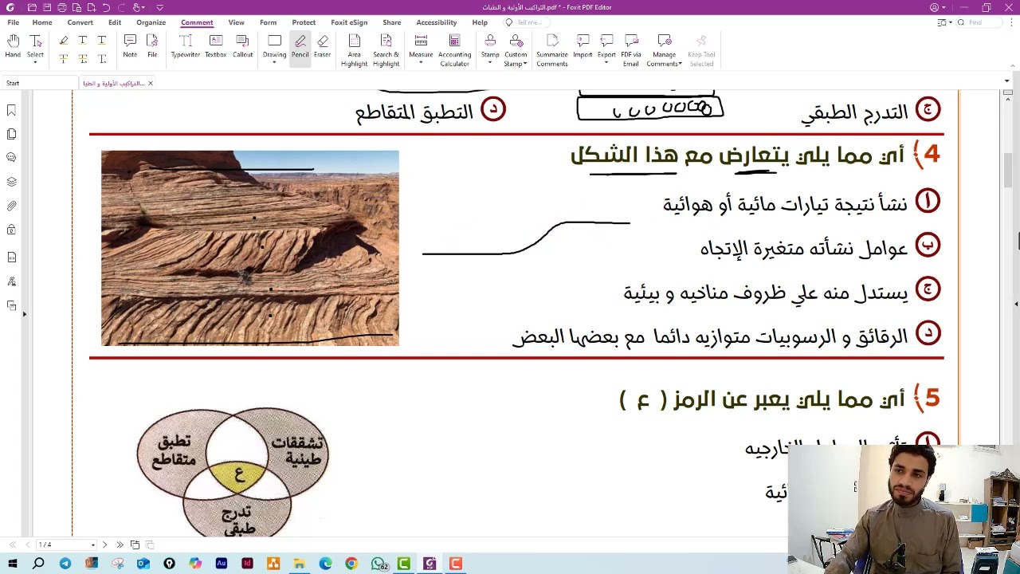Open the Digital Signatures side panel
Viewport: 1020px width, 574px height.
11,281
